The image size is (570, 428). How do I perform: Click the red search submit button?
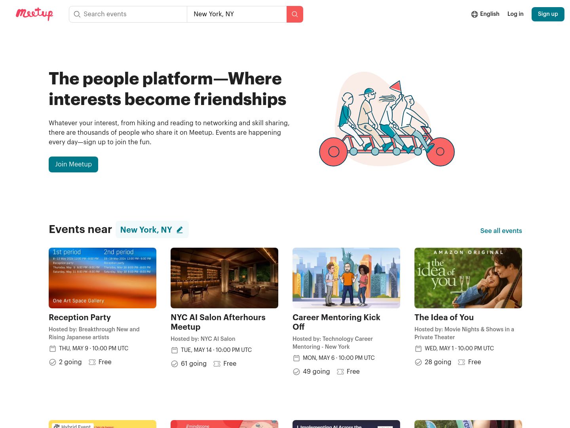point(295,14)
